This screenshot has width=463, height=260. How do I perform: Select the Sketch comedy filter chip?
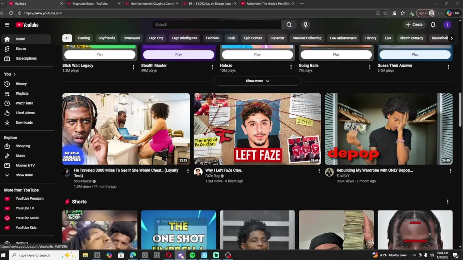tap(411, 38)
